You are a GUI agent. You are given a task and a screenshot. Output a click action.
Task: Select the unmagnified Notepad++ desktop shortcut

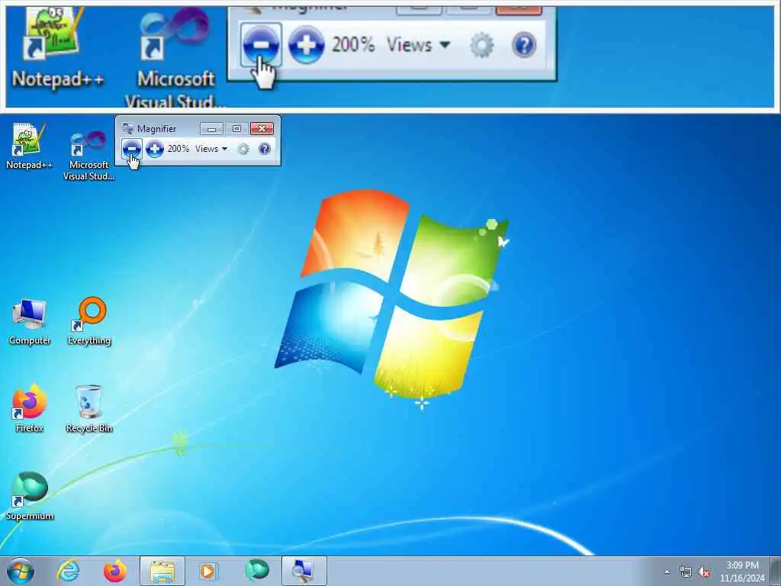coord(29,146)
